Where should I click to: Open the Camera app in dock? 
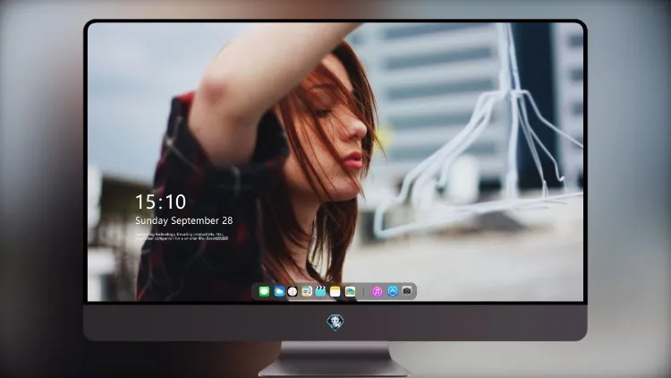click(x=407, y=290)
